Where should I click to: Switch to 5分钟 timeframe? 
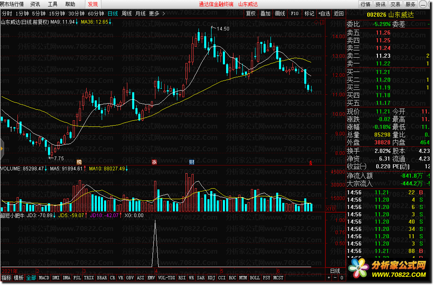coord(39,13)
